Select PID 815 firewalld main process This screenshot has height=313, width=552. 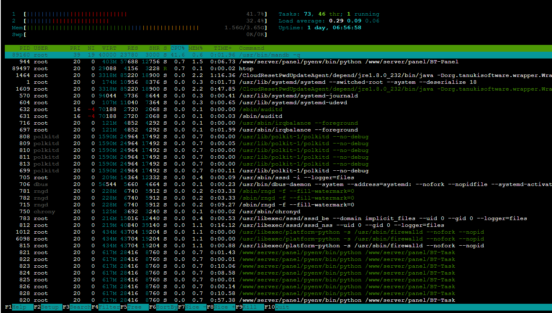click(x=278, y=246)
